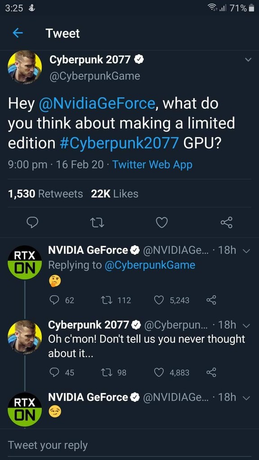Open the reply icon on the main tweet
This screenshot has height=460, width=259.
click(32, 222)
